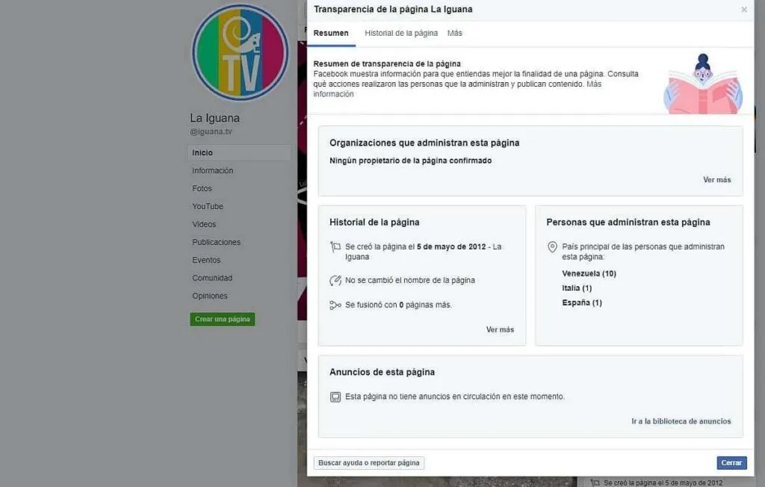Click the ads monitor icon under Anuncios
The image size is (765, 487).
(335, 397)
